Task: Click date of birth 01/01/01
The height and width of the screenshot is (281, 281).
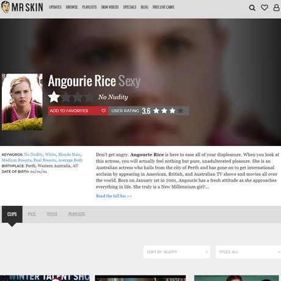Action: tap(38, 172)
